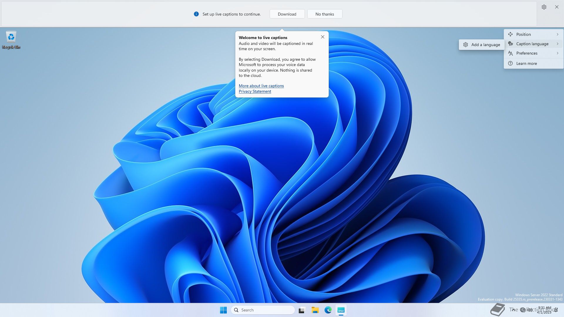Viewport: 564px width, 317px height.
Task: Open the Privacy Statement link
Action: (x=255, y=91)
